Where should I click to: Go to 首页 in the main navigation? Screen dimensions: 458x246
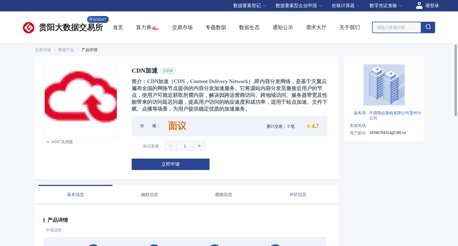pyautogui.click(x=118, y=27)
